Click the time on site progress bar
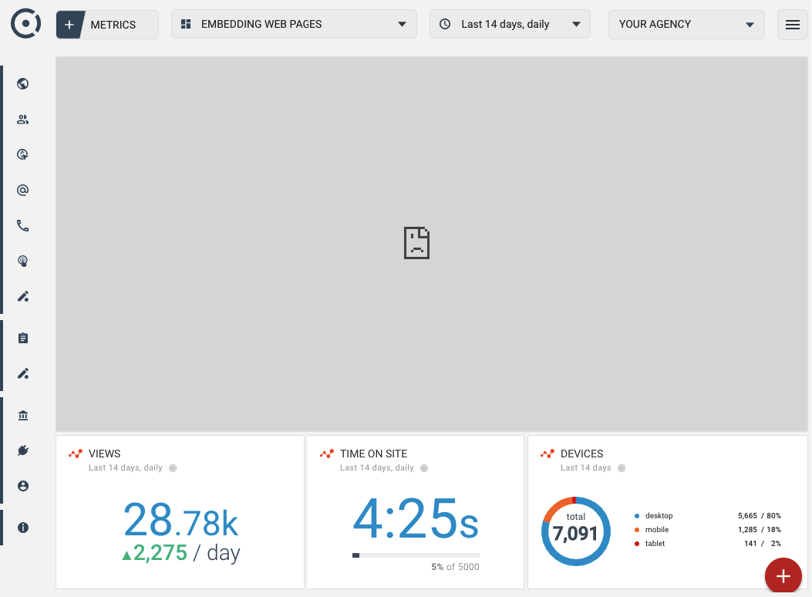 point(416,555)
